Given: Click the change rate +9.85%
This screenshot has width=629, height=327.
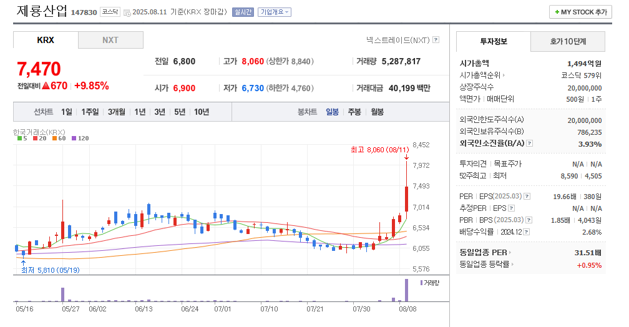Looking at the screenshot, I should pyautogui.click(x=92, y=85).
